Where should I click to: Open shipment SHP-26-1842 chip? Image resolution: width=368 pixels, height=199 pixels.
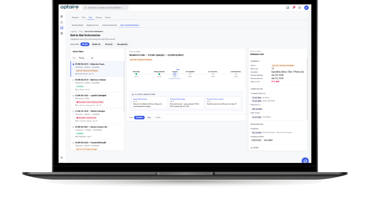pyautogui.click(x=257, y=109)
